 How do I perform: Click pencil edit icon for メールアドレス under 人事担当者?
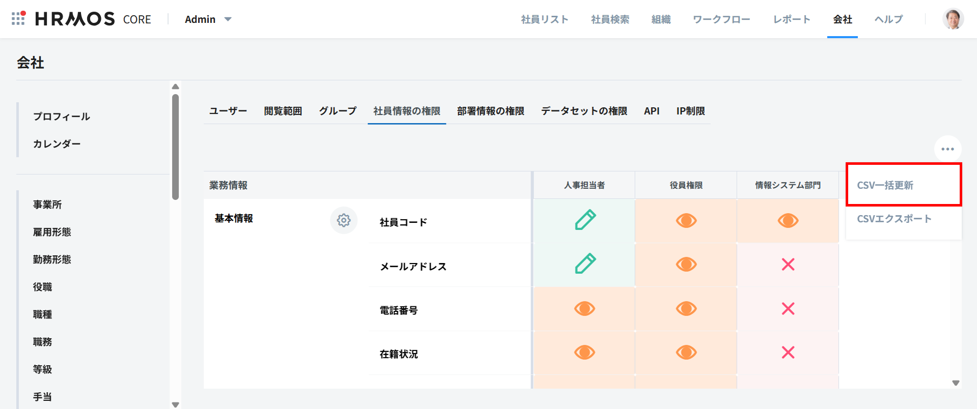coord(584,264)
